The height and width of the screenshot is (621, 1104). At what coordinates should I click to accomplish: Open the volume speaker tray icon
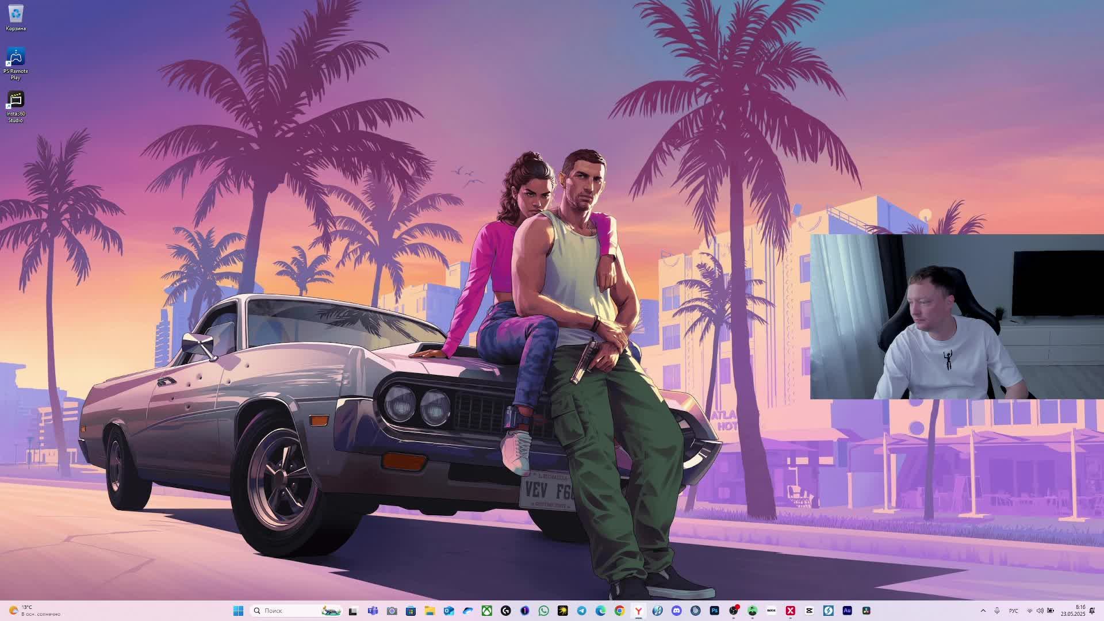pos(1040,611)
